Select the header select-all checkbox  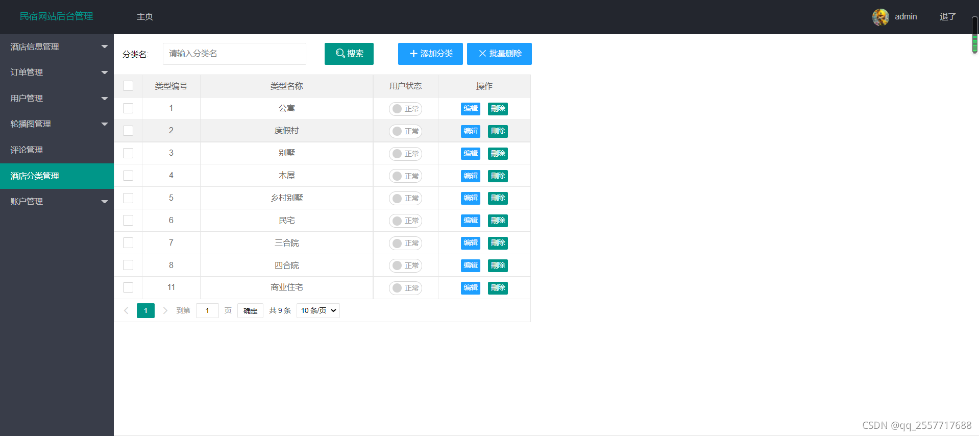[x=128, y=86]
